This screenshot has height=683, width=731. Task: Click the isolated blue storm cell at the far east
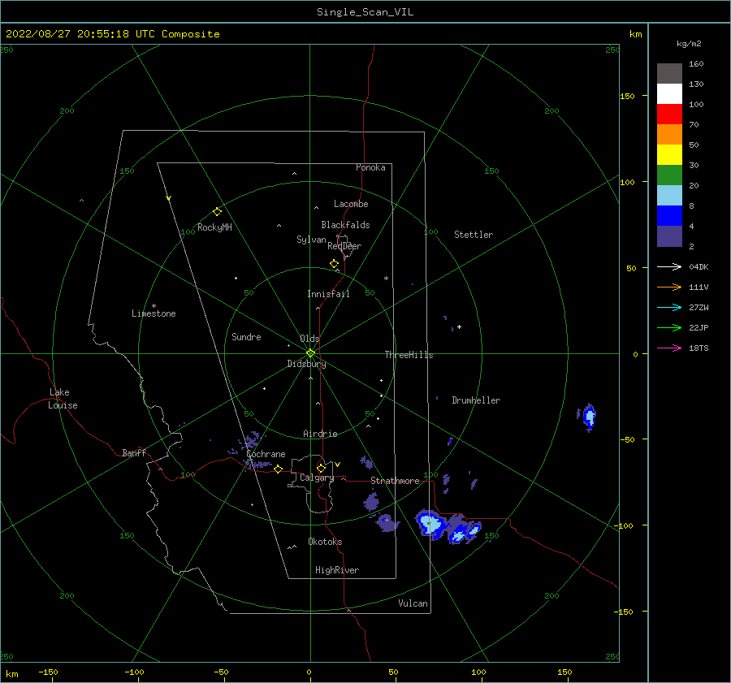589,417
